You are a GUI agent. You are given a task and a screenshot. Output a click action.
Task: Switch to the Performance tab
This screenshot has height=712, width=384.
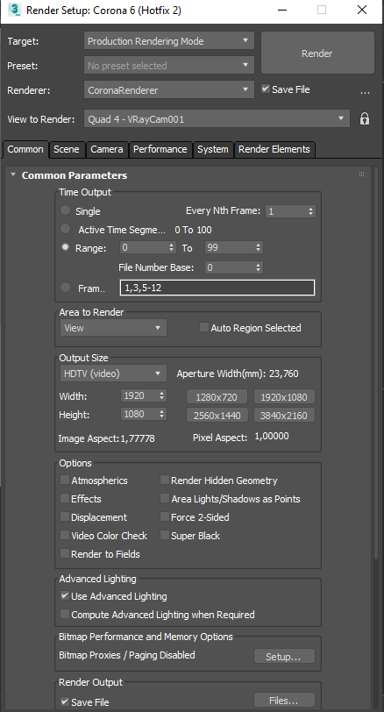click(160, 149)
